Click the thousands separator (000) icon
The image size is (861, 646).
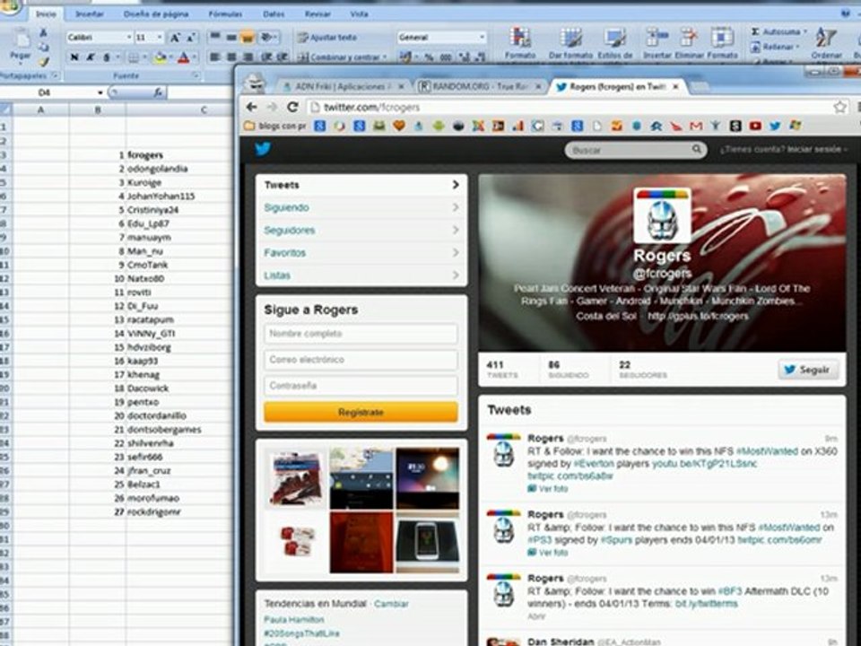pos(446,57)
